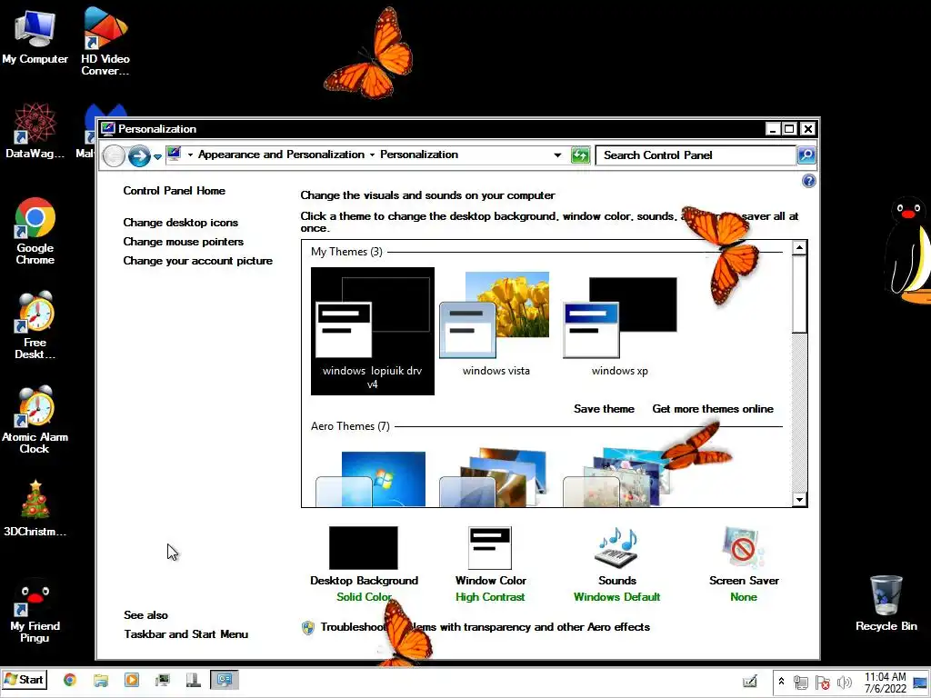Open DataWag desktop shortcut
The image size is (931, 698).
click(35, 131)
